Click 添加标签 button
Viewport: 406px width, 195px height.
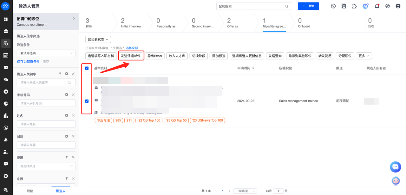pos(219,56)
